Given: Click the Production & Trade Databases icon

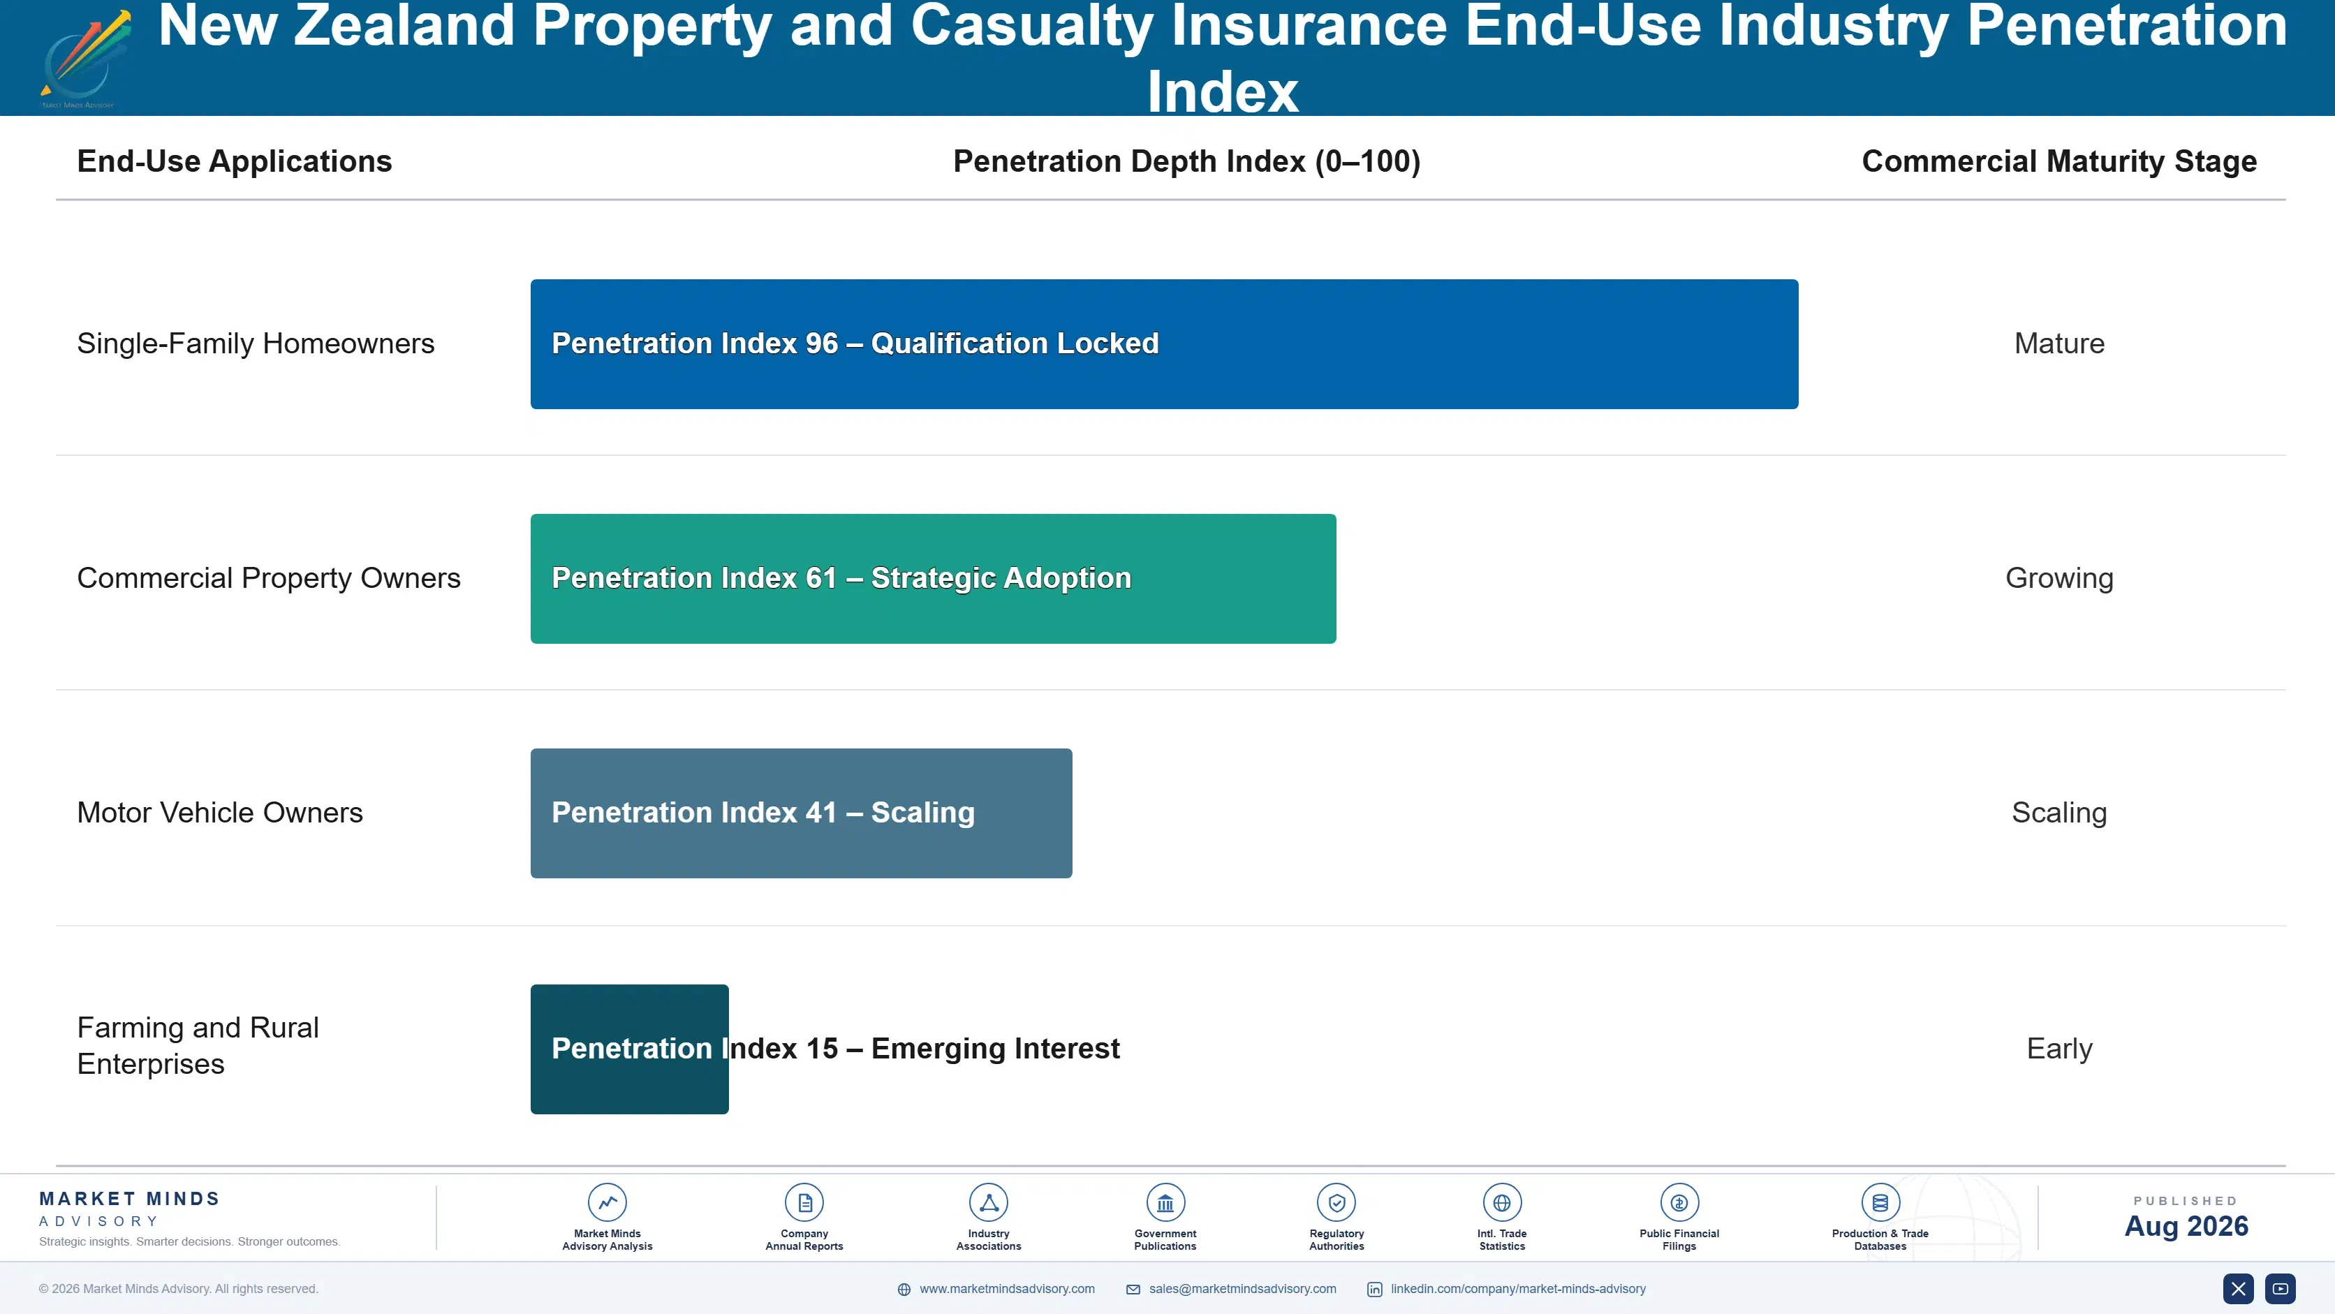Looking at the screenshot, I should coord(1880,1202).
